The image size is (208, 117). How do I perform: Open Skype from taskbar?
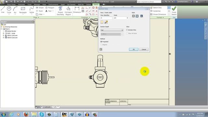coord(42,114)
